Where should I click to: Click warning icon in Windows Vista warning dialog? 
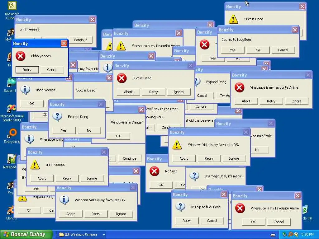tap(177, 145)
